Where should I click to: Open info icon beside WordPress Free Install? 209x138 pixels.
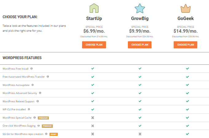(31, 69)
